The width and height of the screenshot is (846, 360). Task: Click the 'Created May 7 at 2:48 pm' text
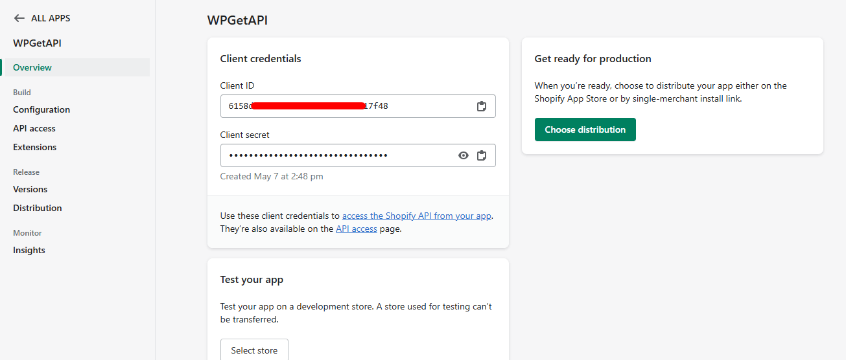tap(272, 176)
